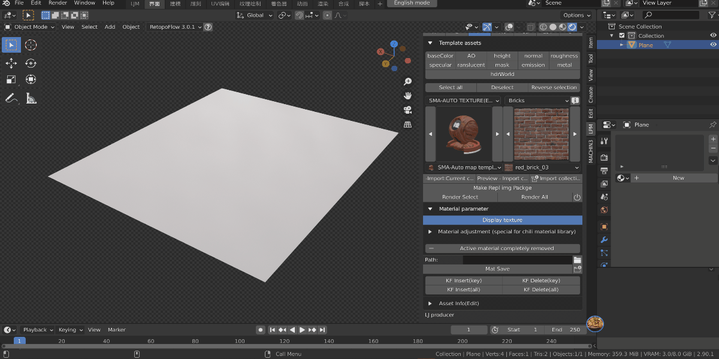Open the red_brick_03 asset dropdown

[x=542, y=168]
